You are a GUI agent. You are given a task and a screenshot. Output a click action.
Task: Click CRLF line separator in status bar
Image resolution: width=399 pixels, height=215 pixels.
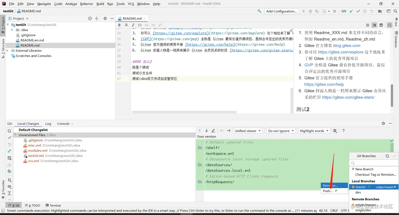[334, 211]
